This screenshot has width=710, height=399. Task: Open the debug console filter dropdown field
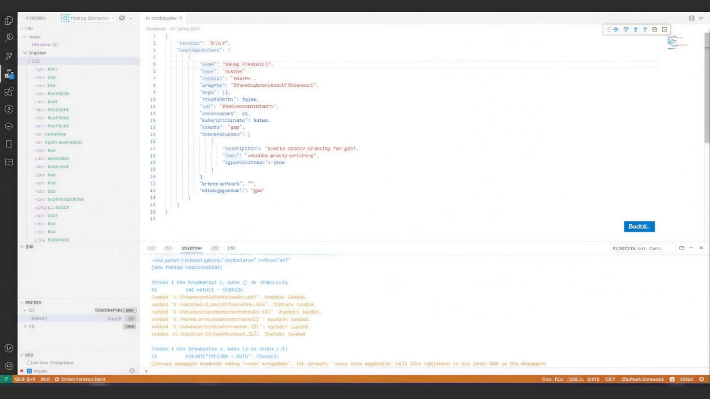tap(643, 248)
